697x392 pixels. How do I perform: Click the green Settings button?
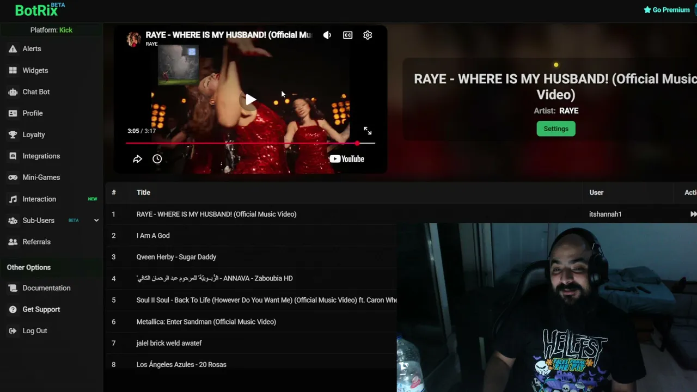(556, 129)
